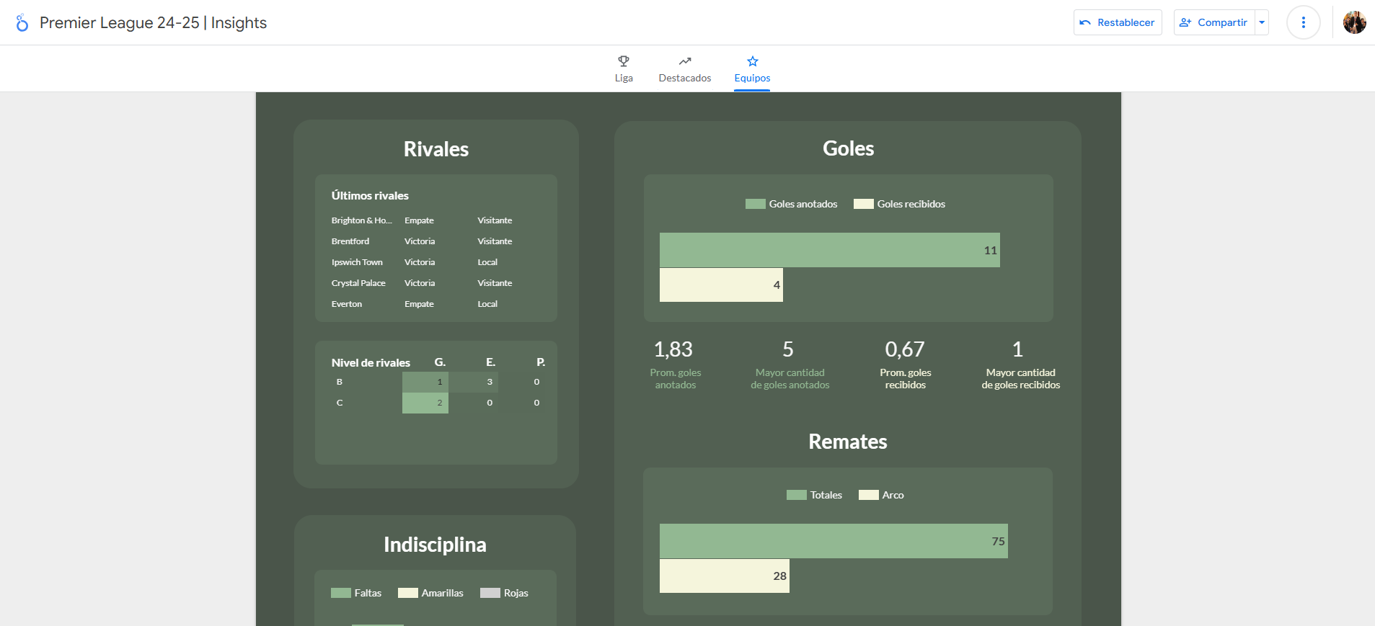Open the user profile avatar

click(1354, 22)
